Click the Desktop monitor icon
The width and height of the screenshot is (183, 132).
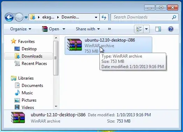pyautogui.click(x=17, y=49)
